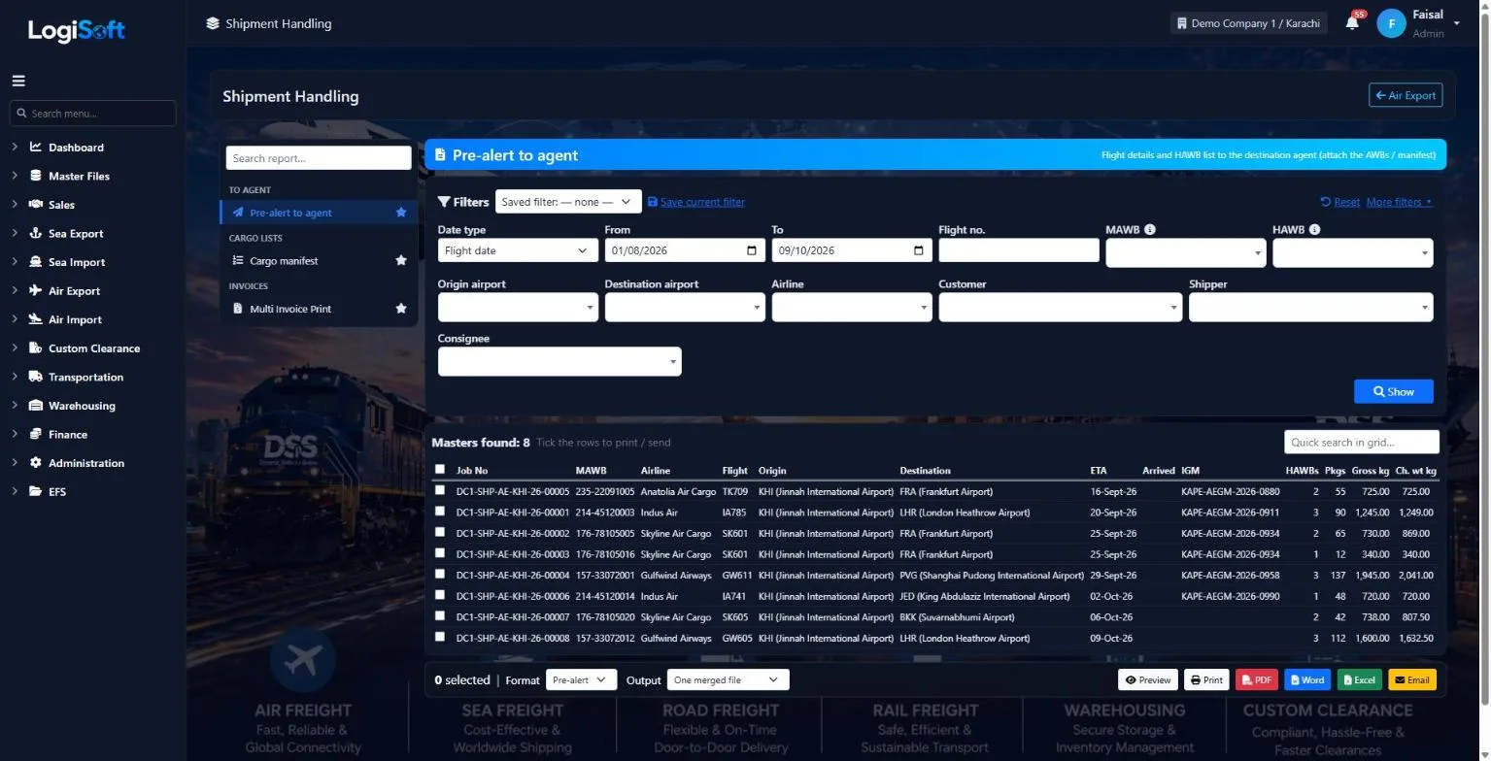Export to PDF button
Viewport: 1491px width, 761px height.
pos(1257,680)
